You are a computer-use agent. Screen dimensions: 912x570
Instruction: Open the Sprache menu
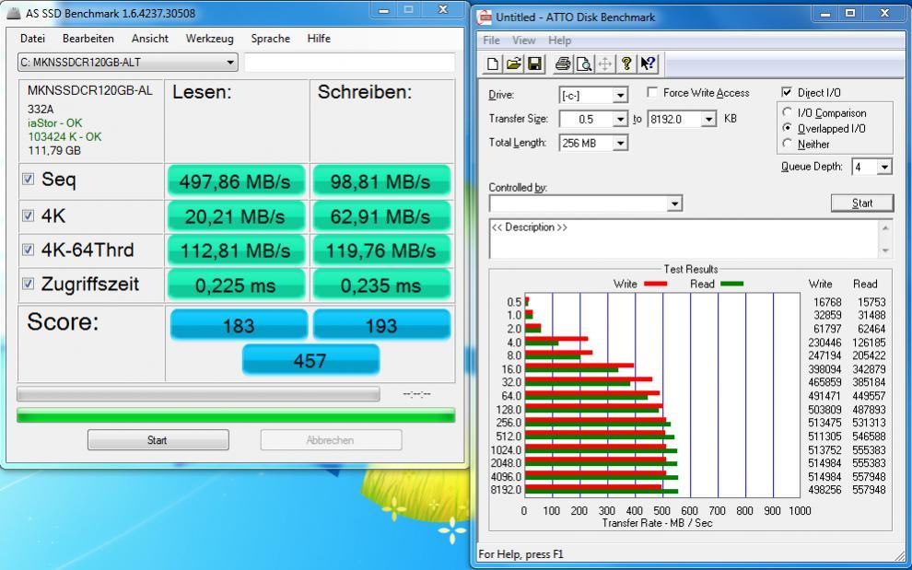pyautogui.click(x=271, y=39)
